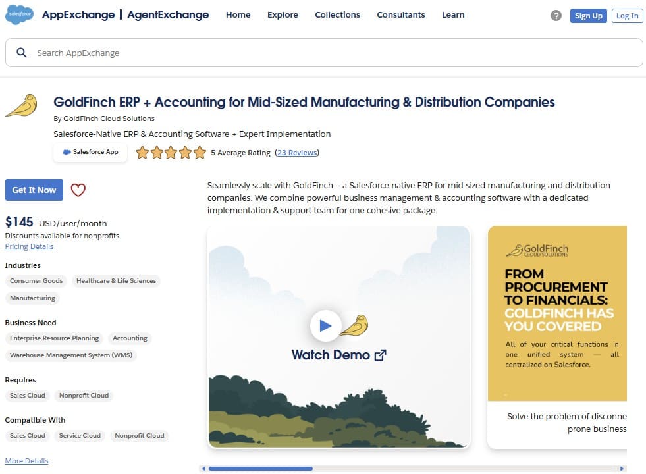Focus the Search AppExchange input field
This screenshot has height=474, width=646.
324,53
